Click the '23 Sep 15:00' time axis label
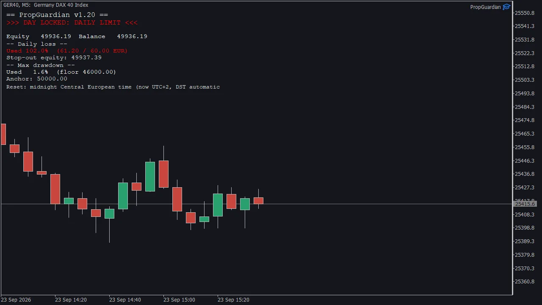Screen dimensions: 542x305 pos(179,300)
